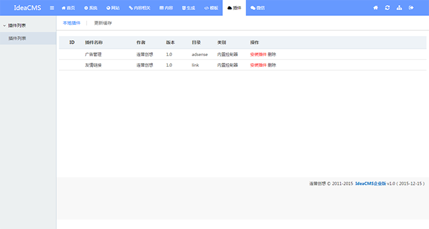Select the active 插件 nav tab

click(x=234, y=8)
